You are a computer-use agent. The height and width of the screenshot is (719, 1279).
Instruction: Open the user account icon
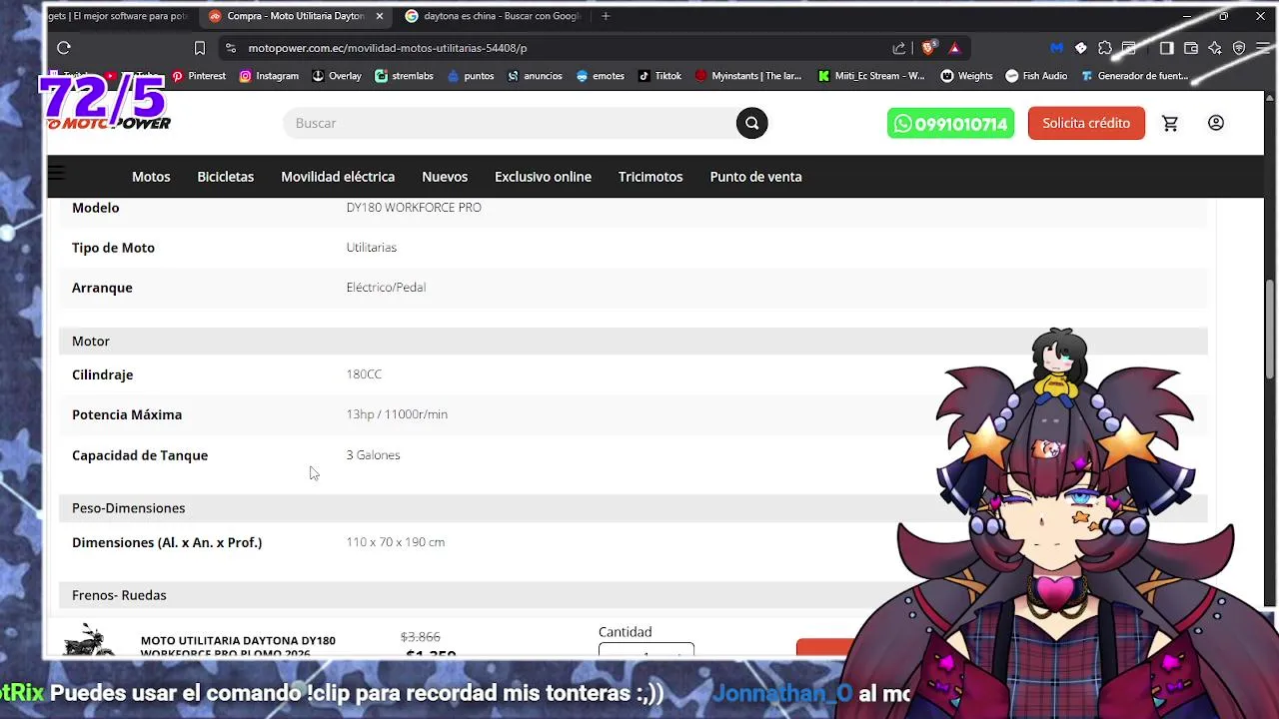pos(1216,123)
